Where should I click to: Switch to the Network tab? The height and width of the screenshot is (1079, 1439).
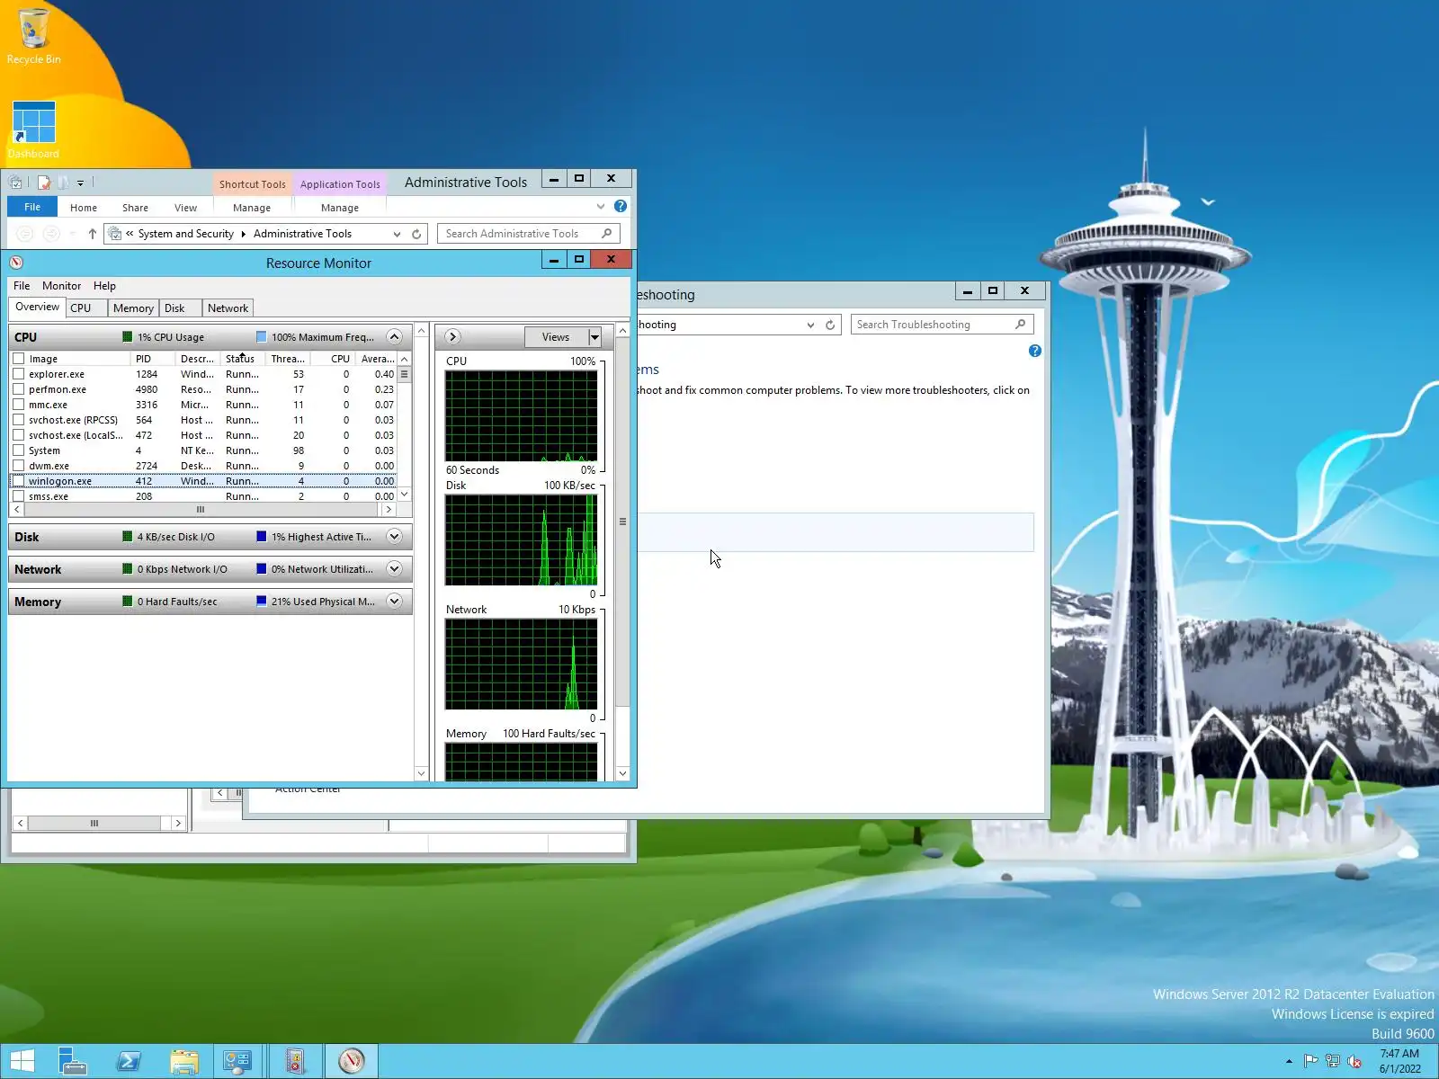click(228, 308)
